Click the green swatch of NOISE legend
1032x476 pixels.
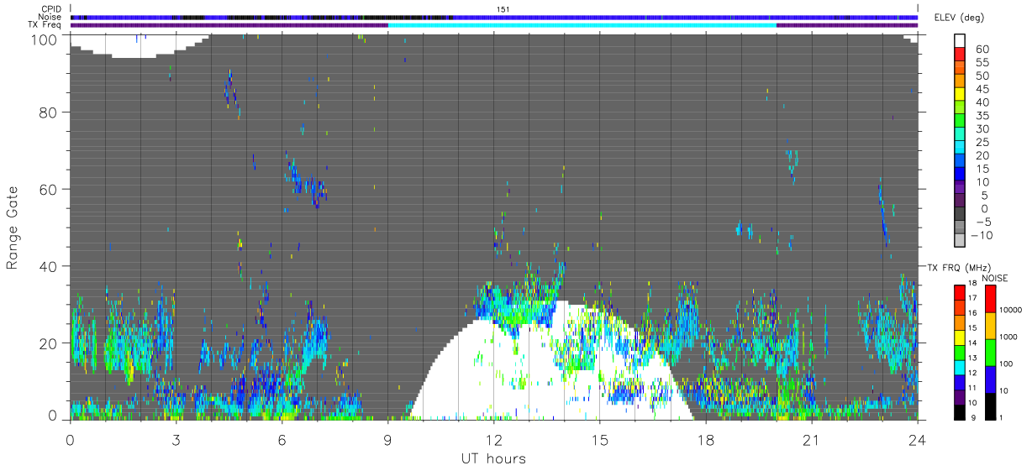(x=990, y=353)
